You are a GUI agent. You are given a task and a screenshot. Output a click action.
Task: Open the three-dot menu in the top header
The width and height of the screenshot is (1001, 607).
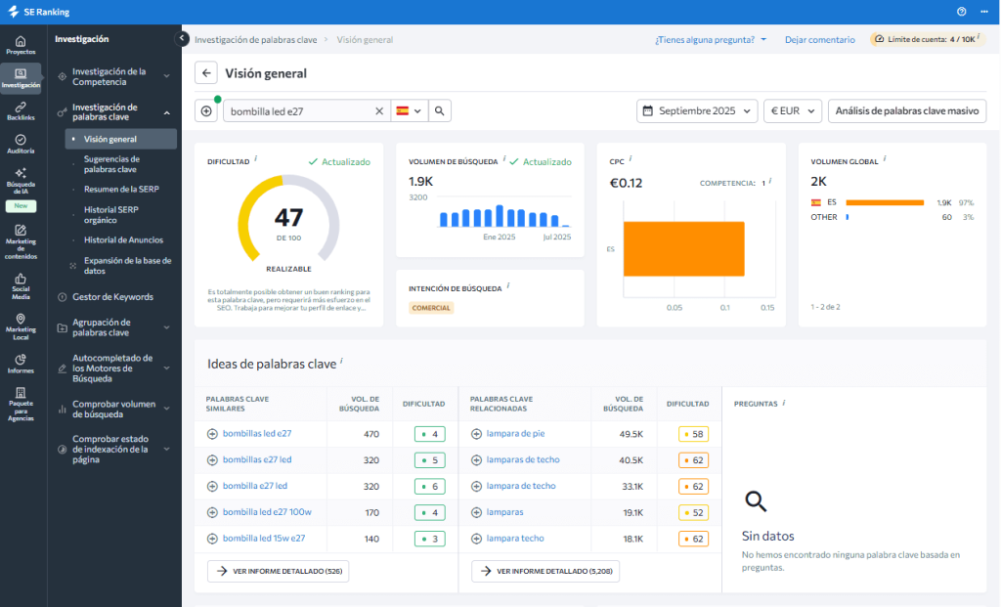click(984, 12)
